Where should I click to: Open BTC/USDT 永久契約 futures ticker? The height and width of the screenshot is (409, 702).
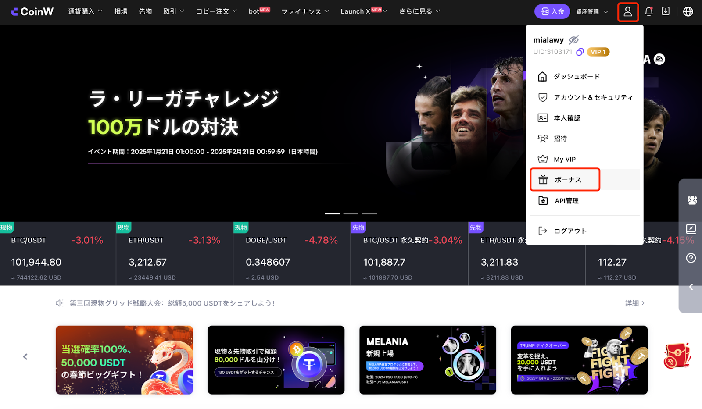[x=409, y=254]
